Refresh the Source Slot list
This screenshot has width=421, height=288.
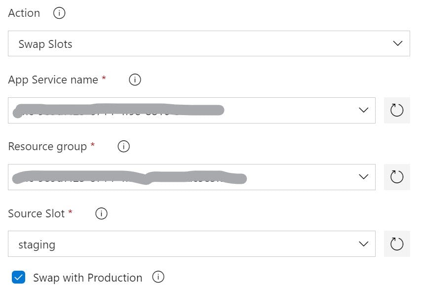tap(397, 244)
